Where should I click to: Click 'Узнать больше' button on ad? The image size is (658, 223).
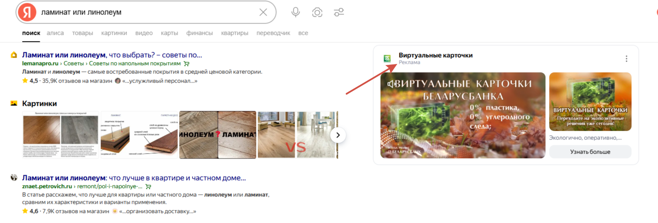click(x=590, y=152)
